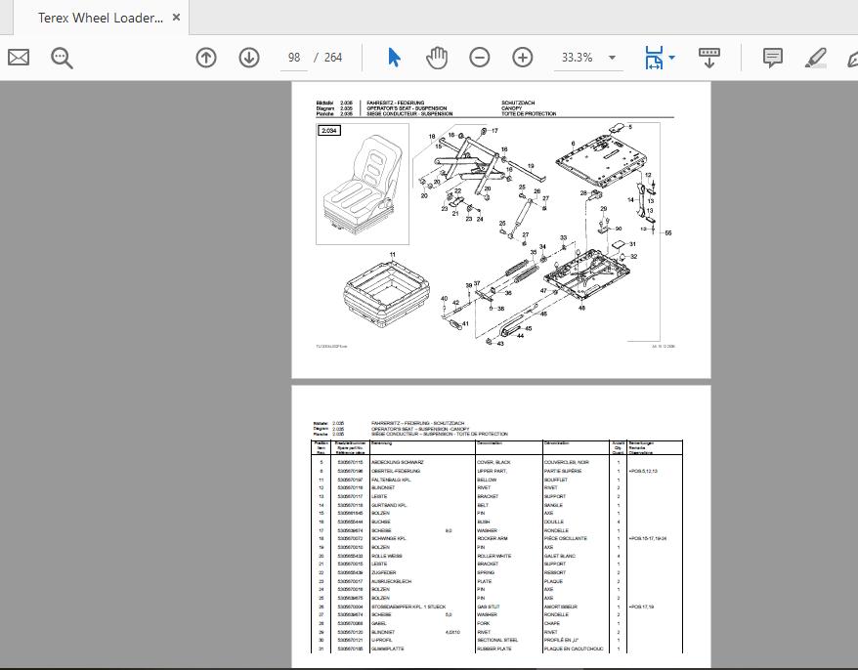The width and height of the screenshot is (858, 670).
Task: Toggle the selection arrow tool
Action: pyautogui.click(x=394, y=58)
